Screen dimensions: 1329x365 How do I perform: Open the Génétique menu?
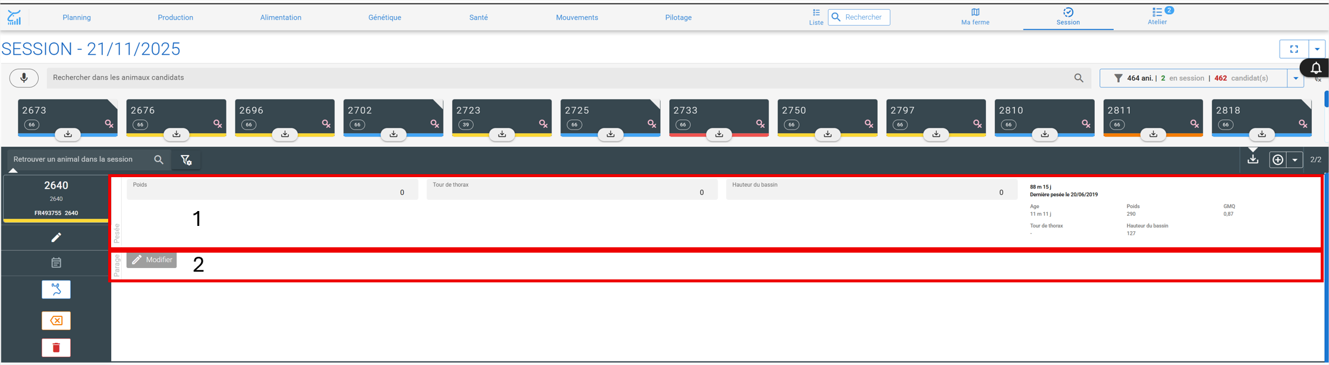tap(385, 17)
